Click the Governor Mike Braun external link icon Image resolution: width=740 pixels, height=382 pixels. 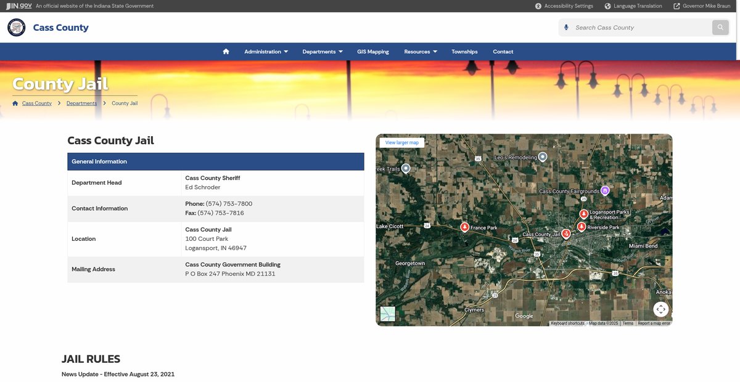(x=676, y=6)
